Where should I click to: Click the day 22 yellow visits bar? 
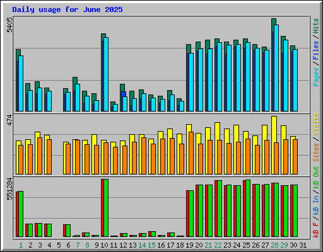click(x=217, y=131)
